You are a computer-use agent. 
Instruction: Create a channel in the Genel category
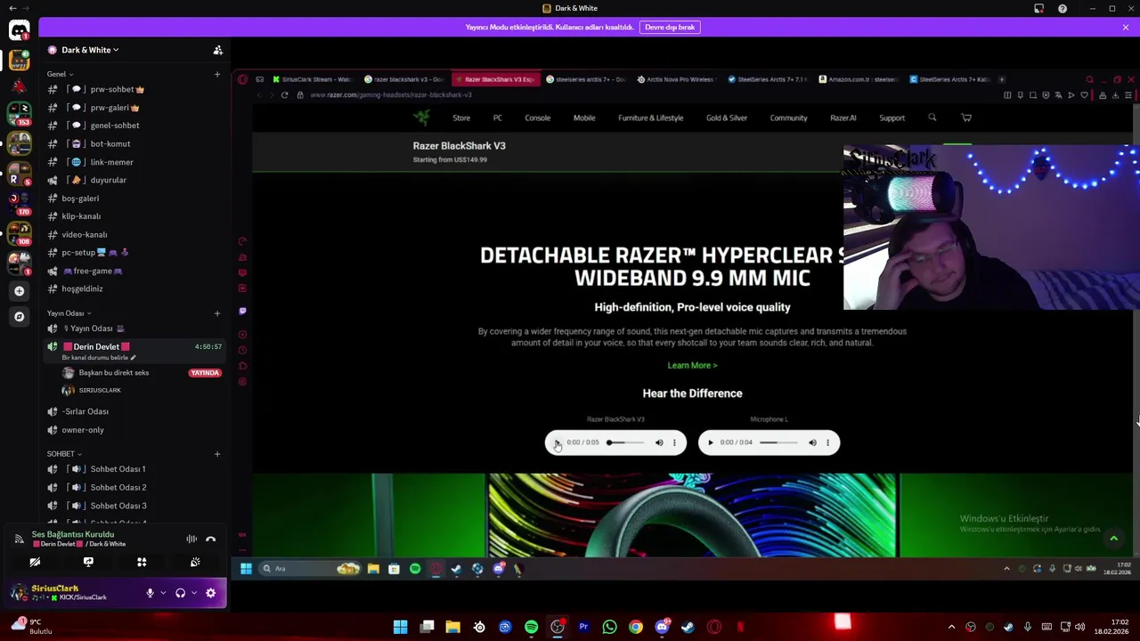pyautogui.click(x=216, y=74)
